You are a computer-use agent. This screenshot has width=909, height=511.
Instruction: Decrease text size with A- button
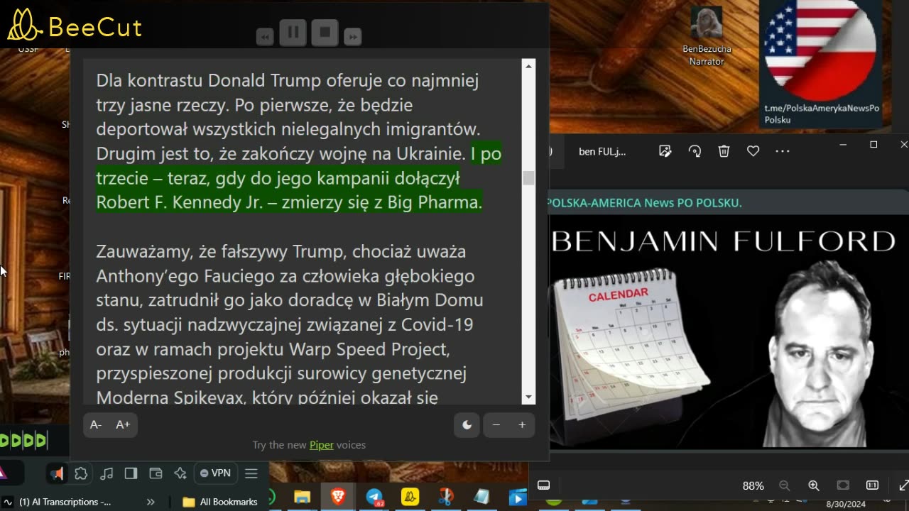coord(96,424)
